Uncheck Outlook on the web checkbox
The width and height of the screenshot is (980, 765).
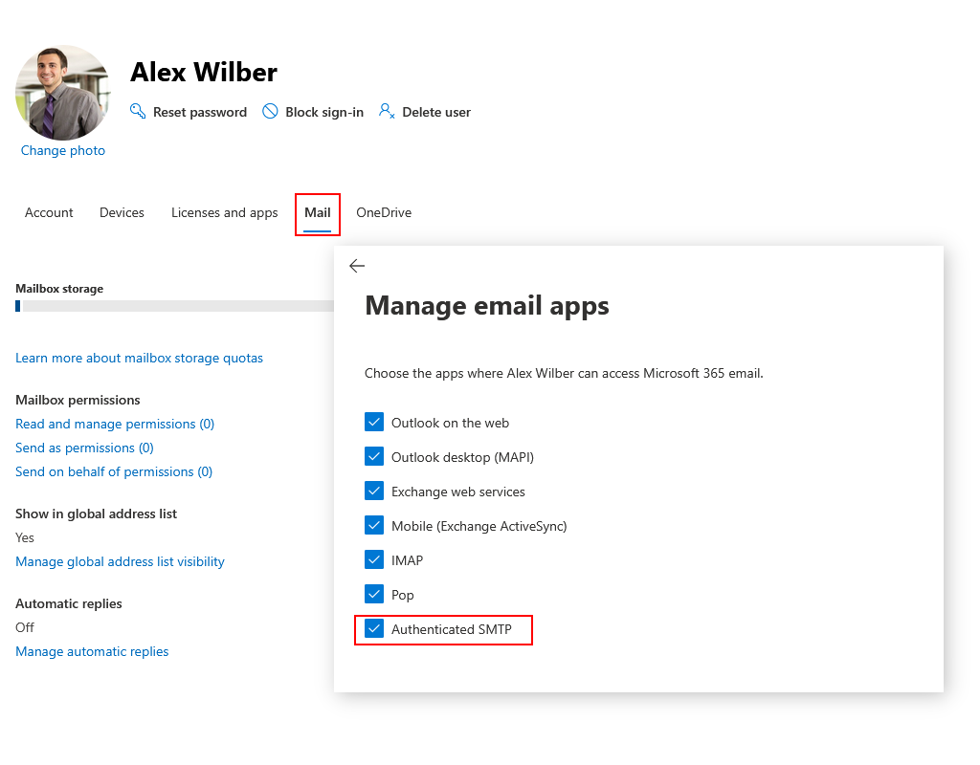point(374,423)
